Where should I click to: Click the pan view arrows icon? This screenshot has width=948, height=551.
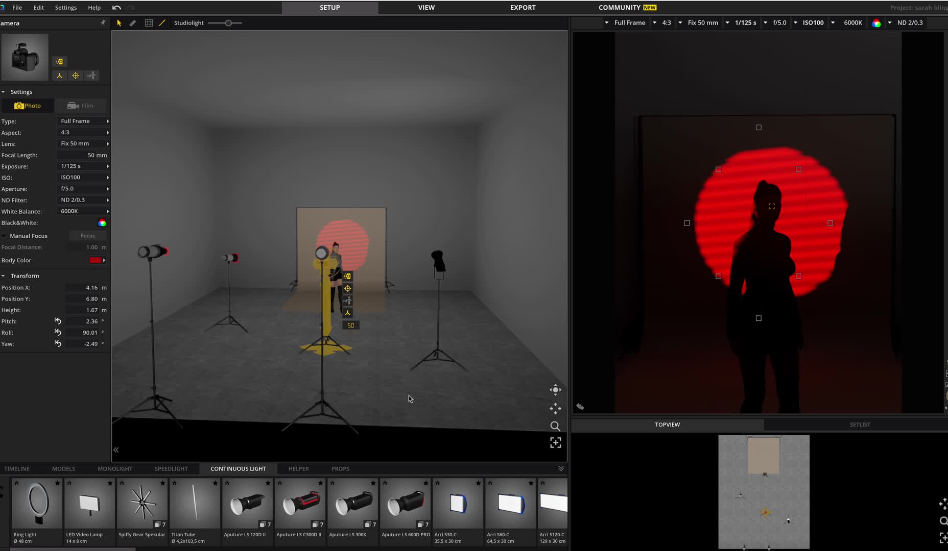coord(555,408)
